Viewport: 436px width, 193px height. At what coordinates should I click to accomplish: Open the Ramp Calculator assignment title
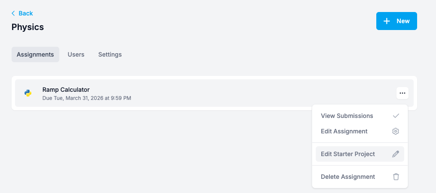[x=66, y=90]
